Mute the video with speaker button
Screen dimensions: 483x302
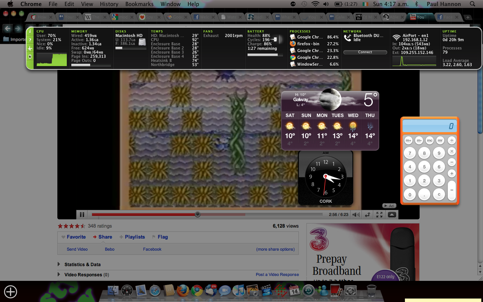click(x=355, y=214)
